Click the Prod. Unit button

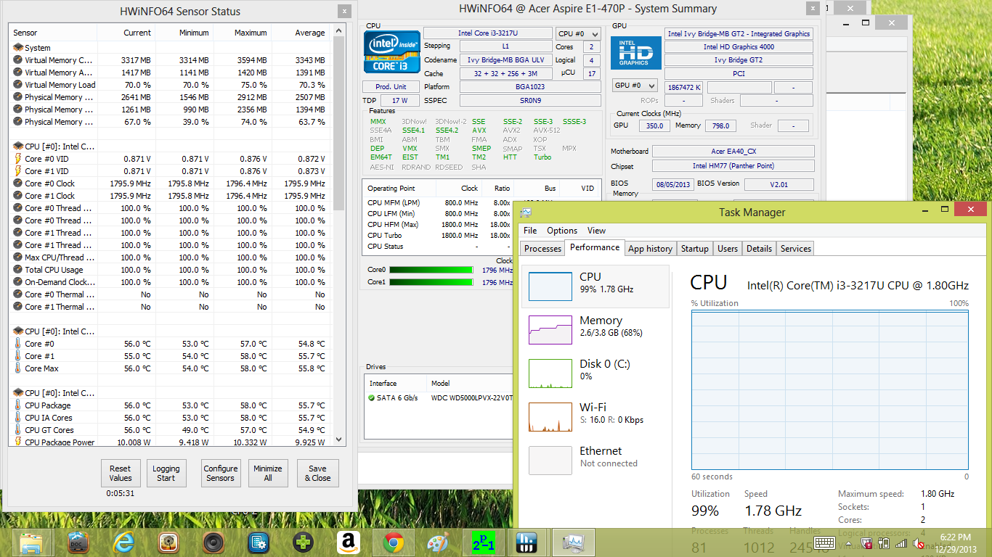click(x=390, y=87)
